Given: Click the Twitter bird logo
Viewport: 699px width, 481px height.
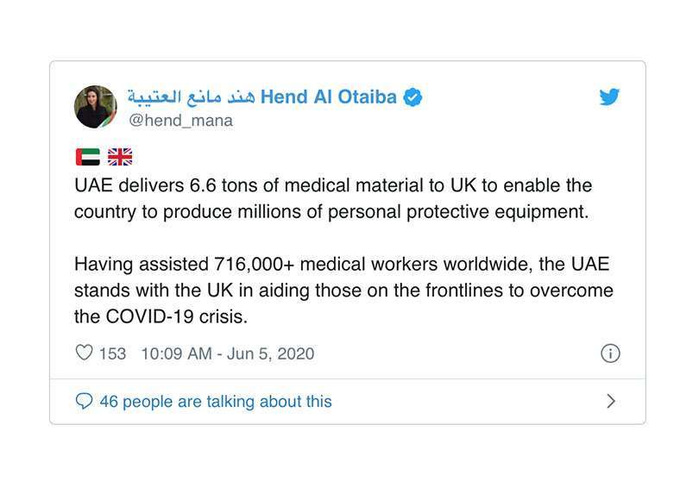Looking at the screenshot, I should point(609,97).
